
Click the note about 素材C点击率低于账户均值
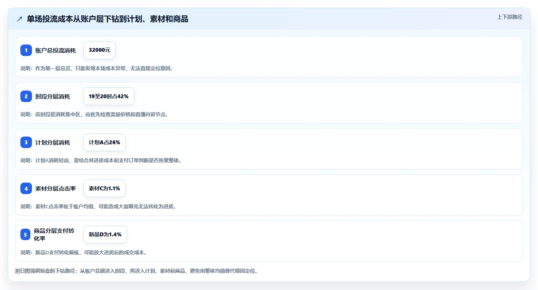pos(98,206)
